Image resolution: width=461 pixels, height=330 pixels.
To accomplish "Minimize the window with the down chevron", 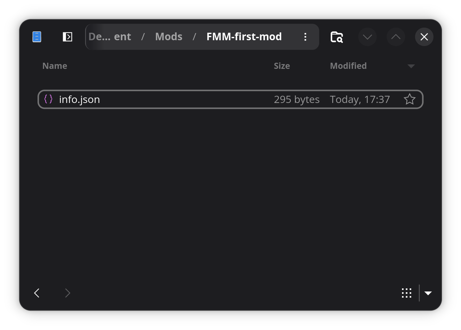I will coord(367,37).
